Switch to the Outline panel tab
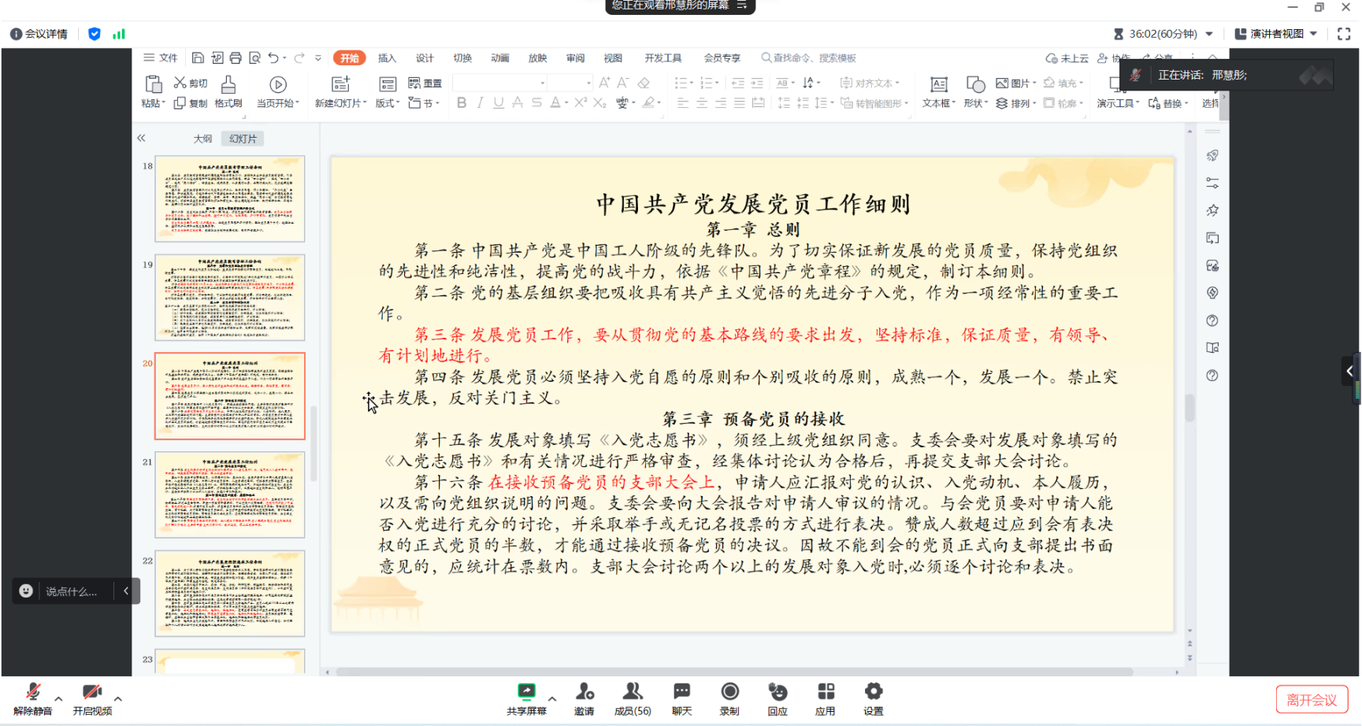The width and height of the screenshot is (1362, 726). pyautogui.click(x=202, y=139)
